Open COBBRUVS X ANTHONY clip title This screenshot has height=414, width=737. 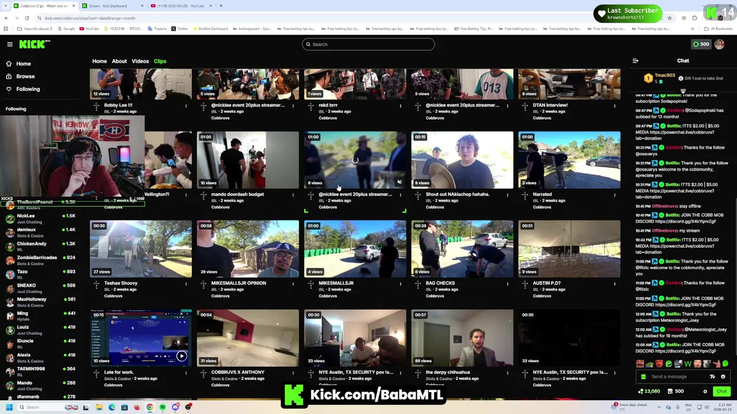point(238,372)
